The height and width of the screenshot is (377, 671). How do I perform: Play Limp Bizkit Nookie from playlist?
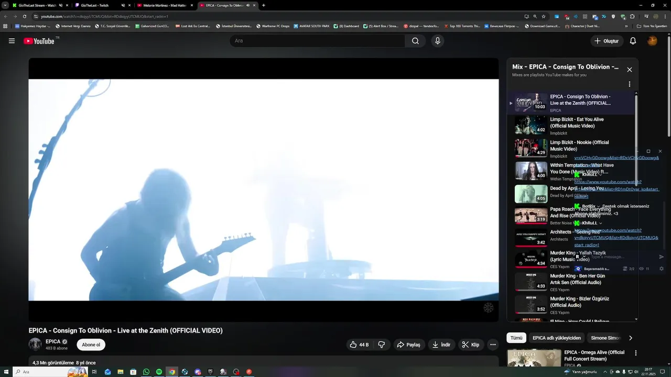coord(531,148)
